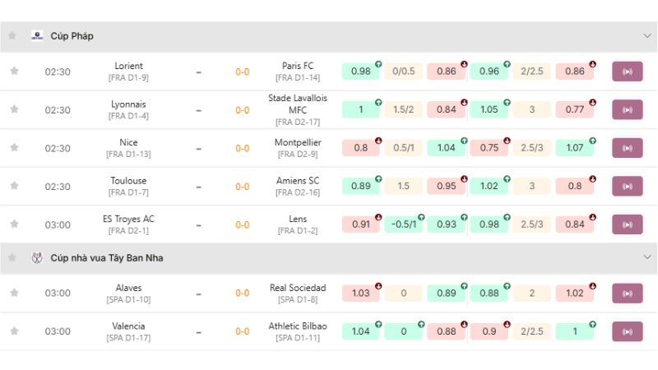This screenshot has height=370, width=658.
Task: Collapse the Cúp nhà vua Tây Ban Nha section
Action: coord(646,258)
